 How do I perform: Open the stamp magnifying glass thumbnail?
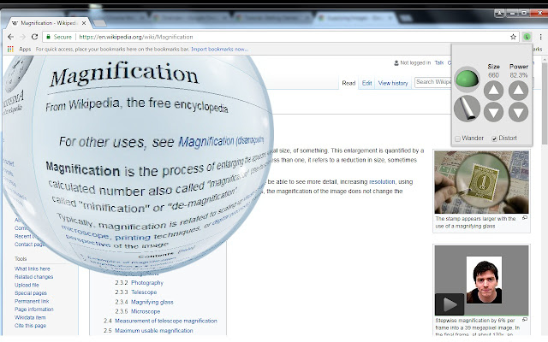(481, 182)
